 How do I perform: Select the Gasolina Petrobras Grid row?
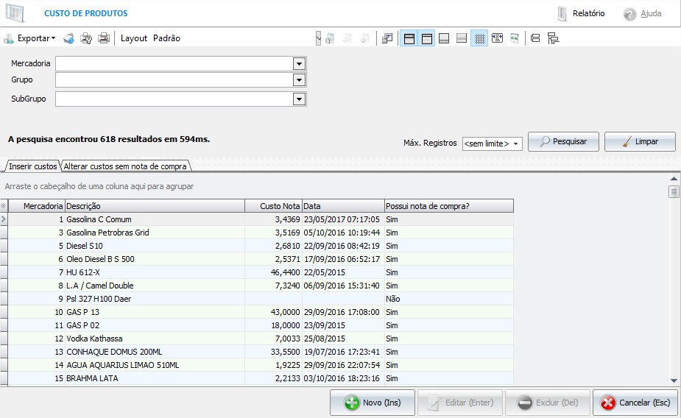261,233
